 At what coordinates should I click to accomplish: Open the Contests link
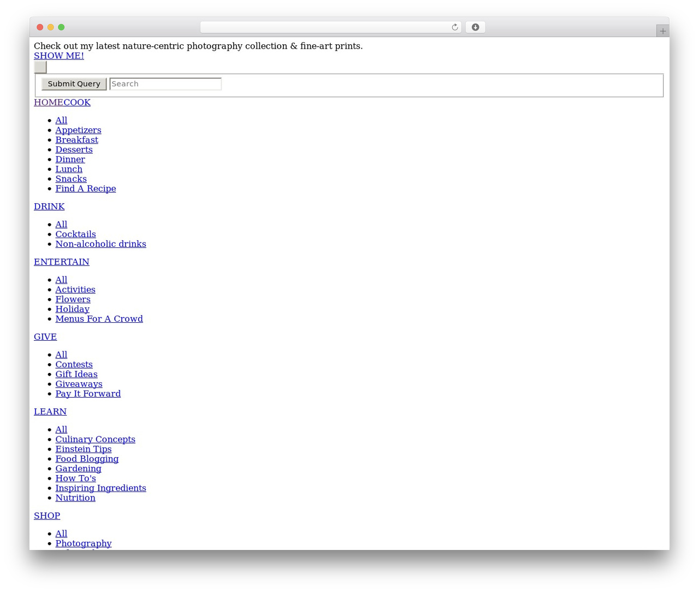74,365
